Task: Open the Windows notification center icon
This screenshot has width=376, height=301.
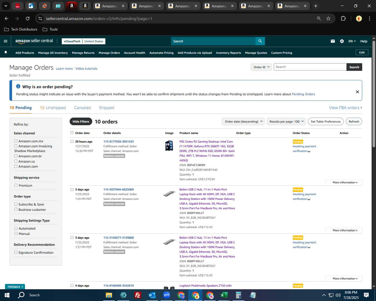Action: pyautogui.click(x=366, y=295)
